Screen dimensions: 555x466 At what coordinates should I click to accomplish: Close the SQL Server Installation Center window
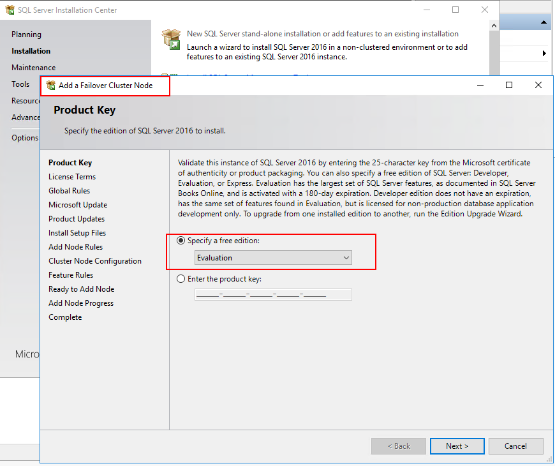click(485, 10)
